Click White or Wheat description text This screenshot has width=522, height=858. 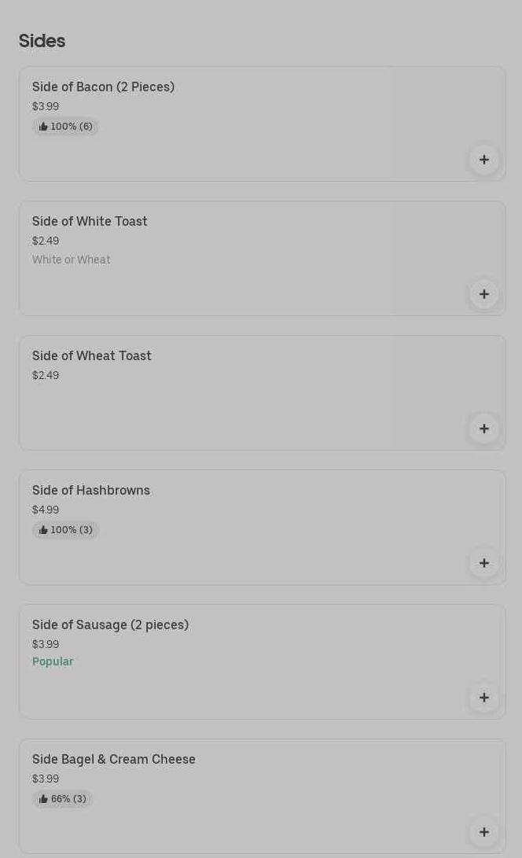click(71, 260)
